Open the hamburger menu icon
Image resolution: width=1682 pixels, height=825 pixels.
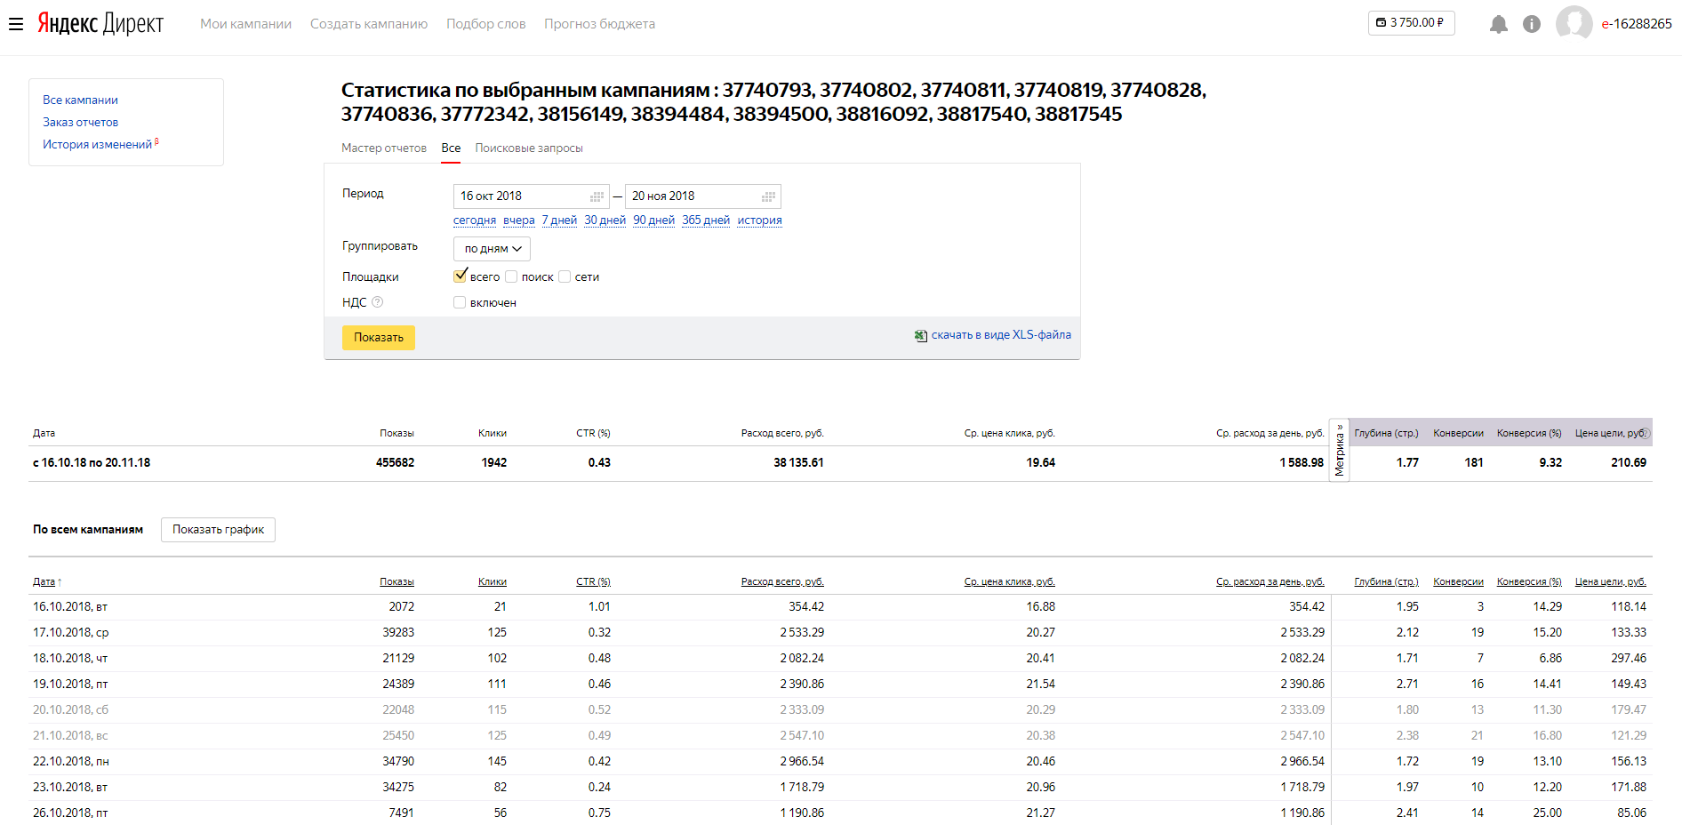[x=16, y=24]
